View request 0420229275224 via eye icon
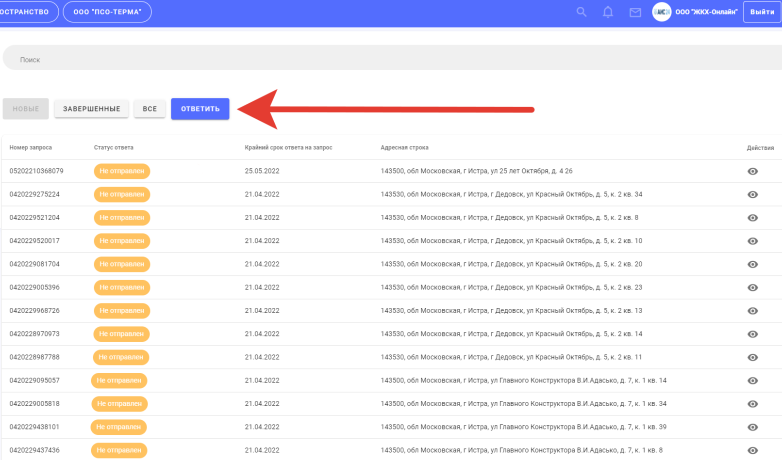 (x=752, y=194)
